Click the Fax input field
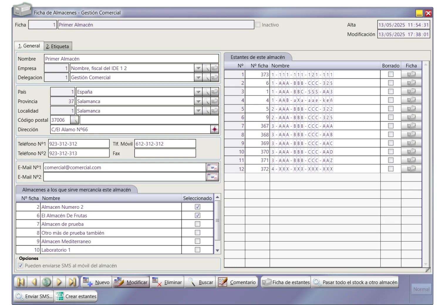445x305 pixels. coord(165,153)
